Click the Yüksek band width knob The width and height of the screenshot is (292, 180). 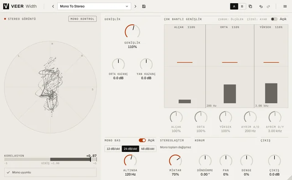(x=225, y=117)
